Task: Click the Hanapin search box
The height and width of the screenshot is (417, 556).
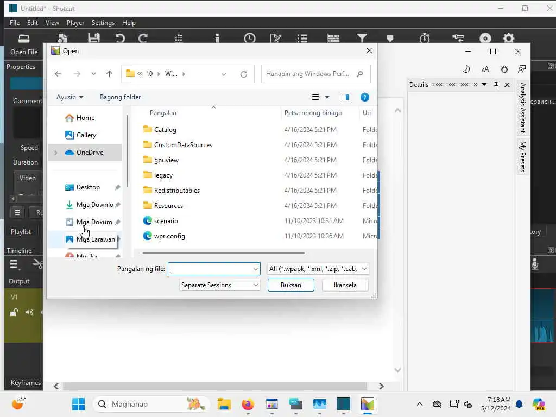Action: click(x=315, y=74)
